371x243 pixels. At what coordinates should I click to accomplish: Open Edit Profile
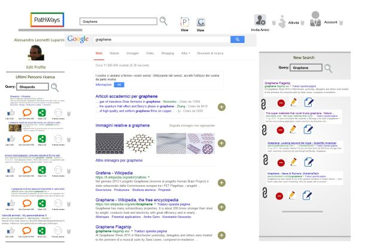tap(36, 67)
